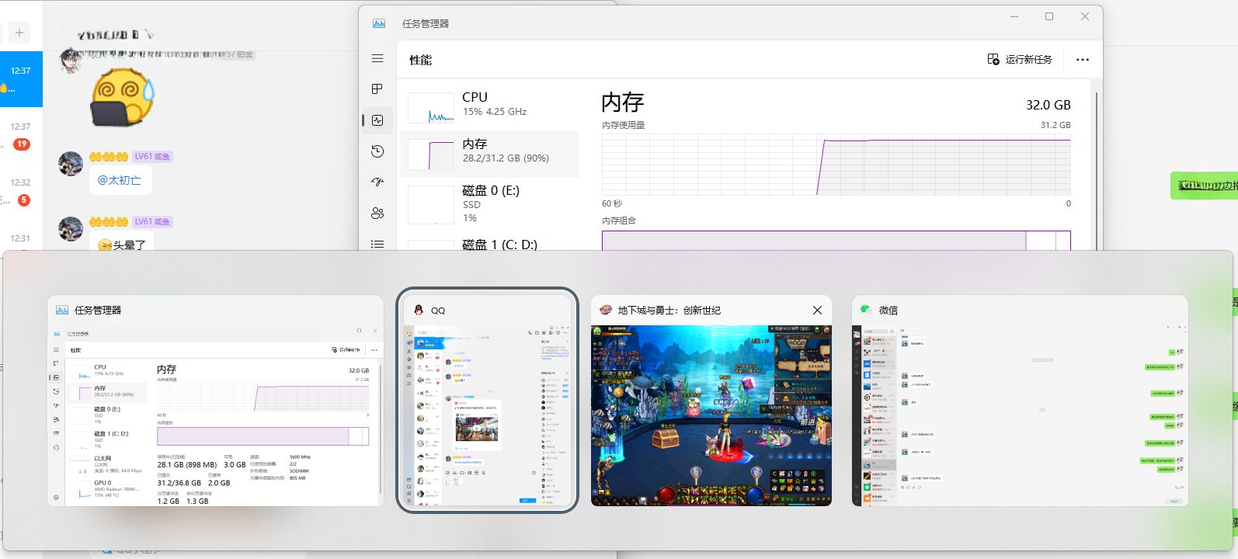Select Performance page icon in Task Manager sidebar

377,120
